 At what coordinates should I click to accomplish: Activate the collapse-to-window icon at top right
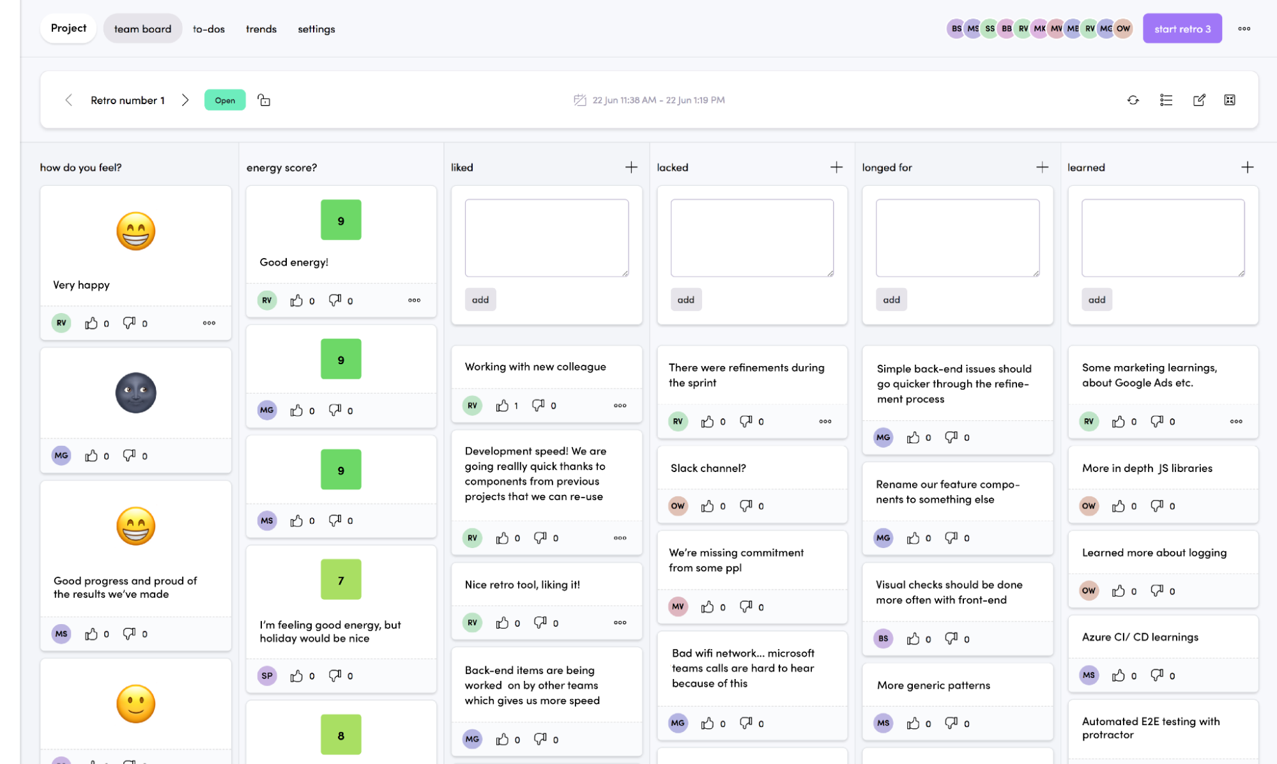(x=1230, y=100)
